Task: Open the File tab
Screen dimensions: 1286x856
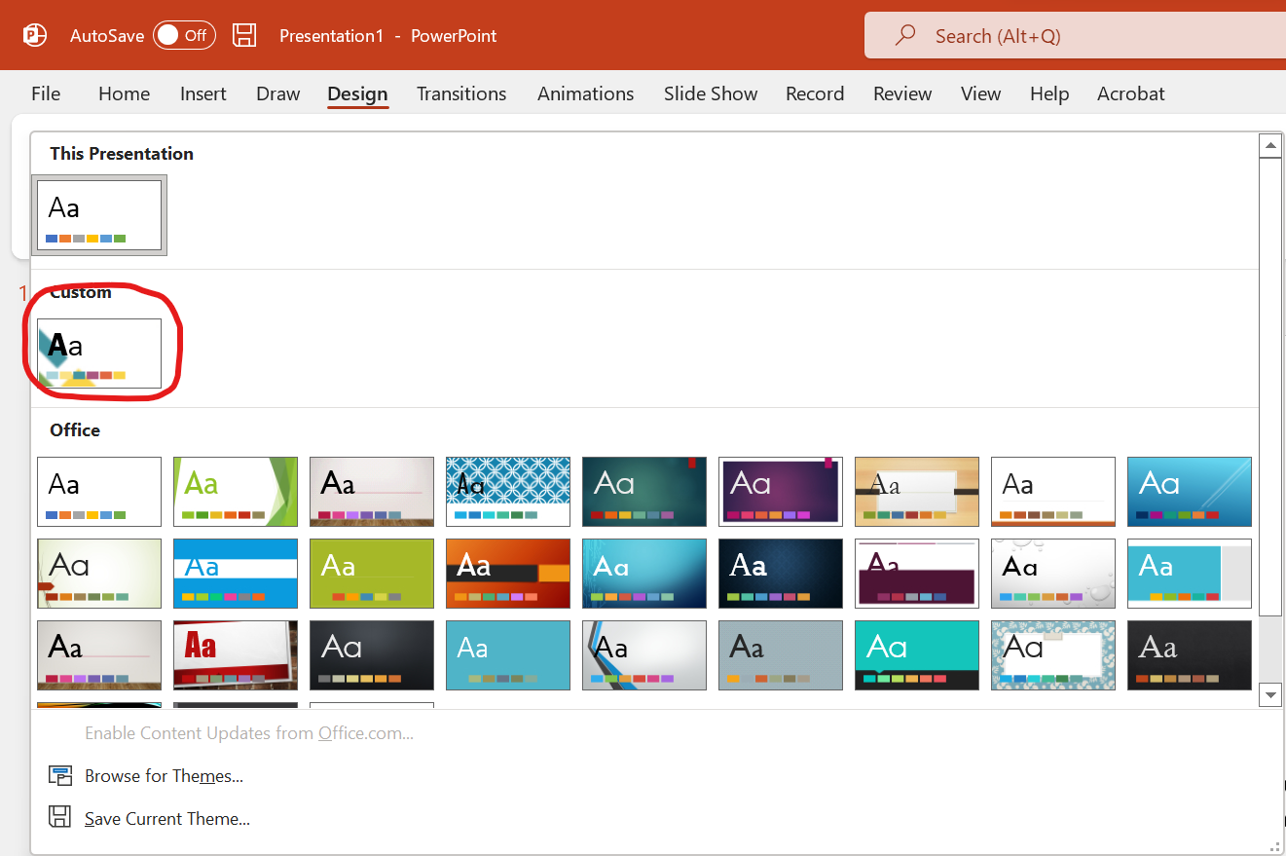Action: [46, 93]
